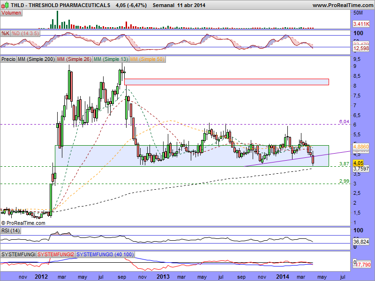Click the SYSTEMFUNGI indicator label
The width and height of the screenshot is (375, 281).
(x=19, y=254)
